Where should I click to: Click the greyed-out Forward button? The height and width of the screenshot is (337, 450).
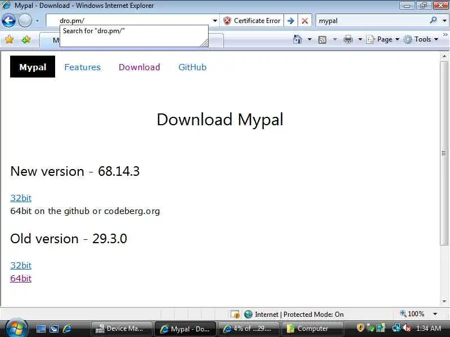click(x=25, y=21)
